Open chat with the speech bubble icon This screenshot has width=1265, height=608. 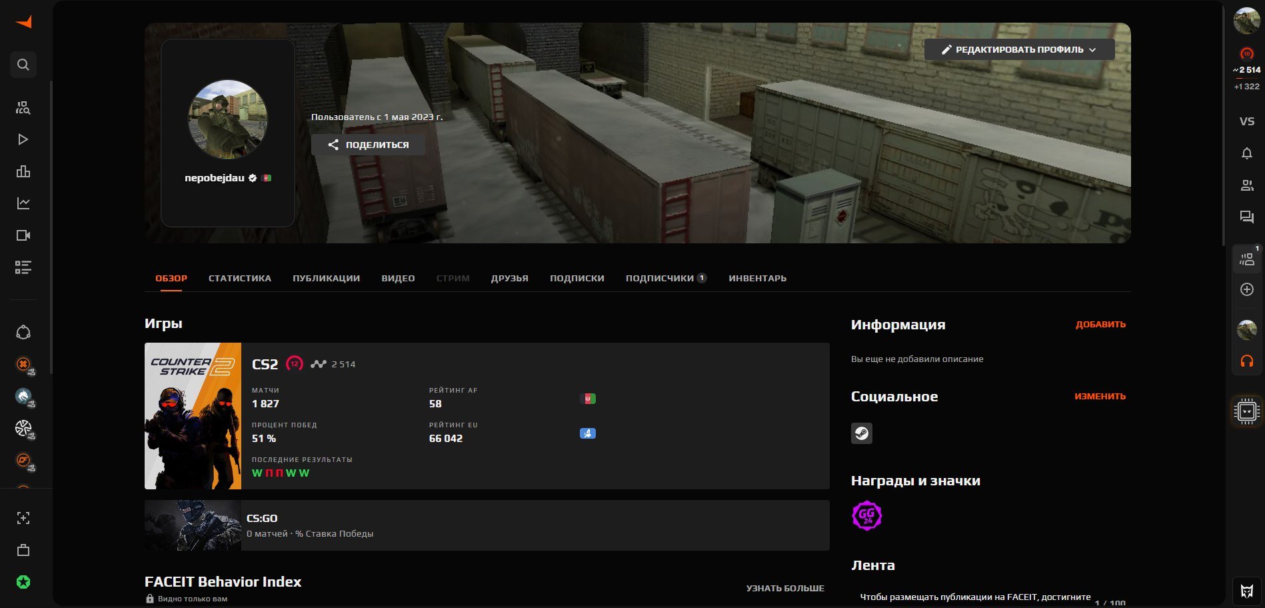pyautogui.click(x=1247, y=217)
